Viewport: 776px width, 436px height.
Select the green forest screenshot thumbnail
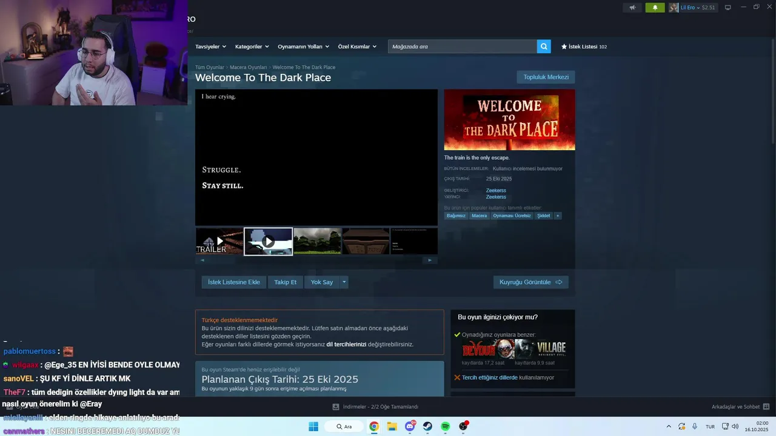(317, 242)
